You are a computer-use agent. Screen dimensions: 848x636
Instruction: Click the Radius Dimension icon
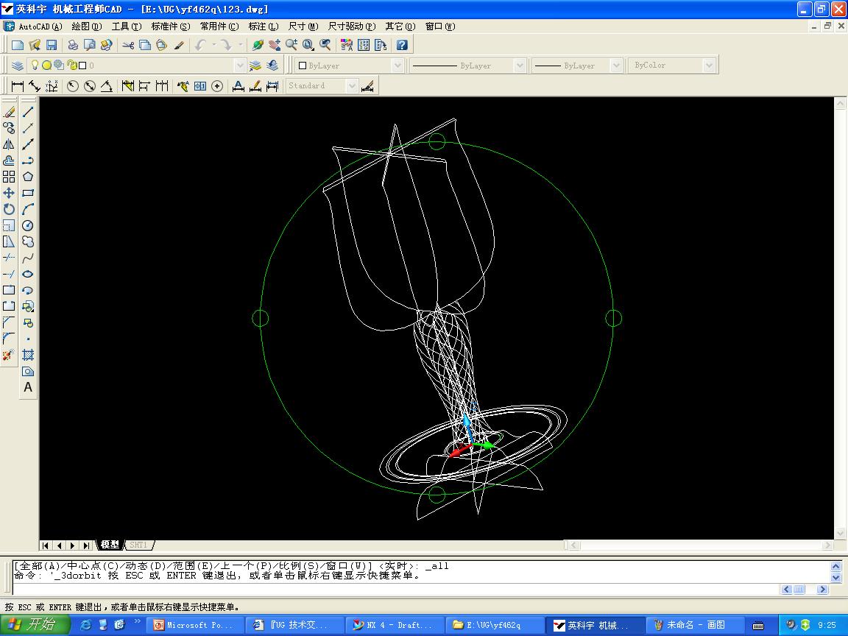(73, 86)
